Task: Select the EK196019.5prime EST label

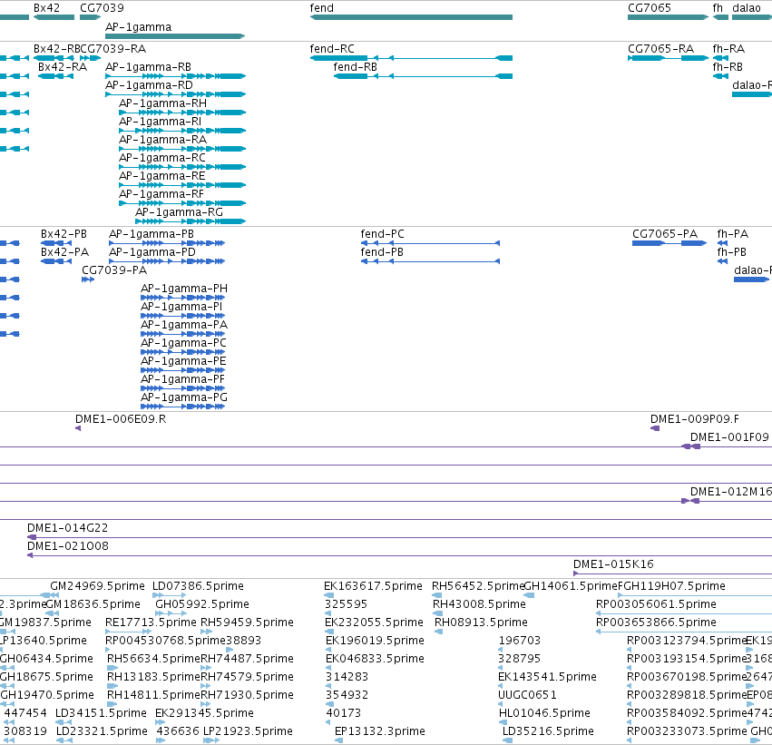Action: coord(375,641)
